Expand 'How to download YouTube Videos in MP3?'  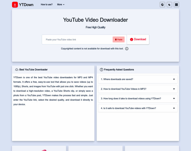(x=123, y=89)
